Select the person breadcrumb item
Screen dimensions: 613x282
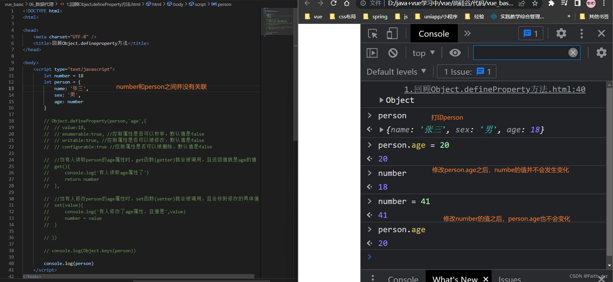(222, 4)
